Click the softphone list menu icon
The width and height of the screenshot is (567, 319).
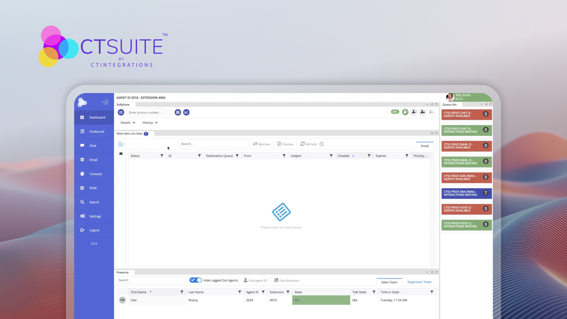coord(121,112)
